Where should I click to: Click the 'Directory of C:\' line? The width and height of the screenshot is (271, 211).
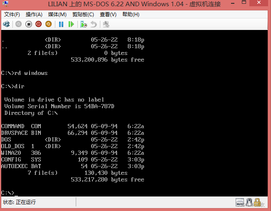[31, 113]
